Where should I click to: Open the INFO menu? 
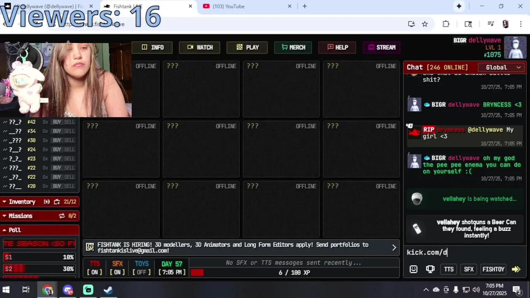(152, 48)
